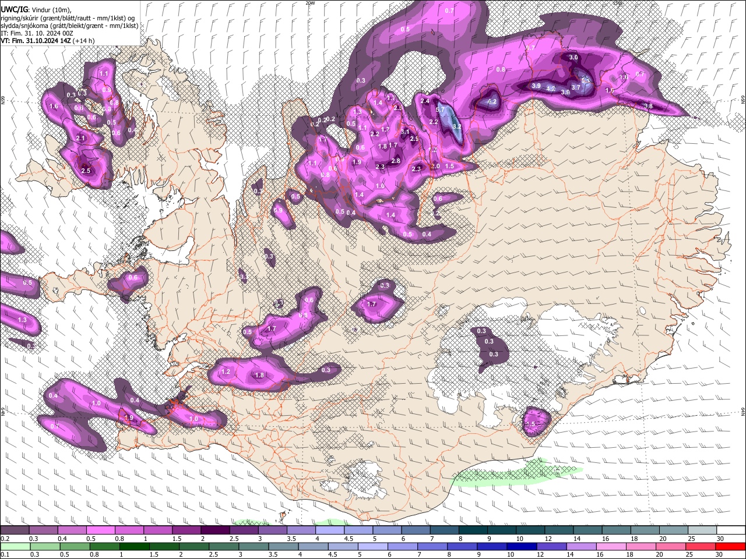Image resolution: width=746 pixels, height=559 pixels.
Task: Click the "1.6" value in the northwest
Action: click(x=54, y=107)
